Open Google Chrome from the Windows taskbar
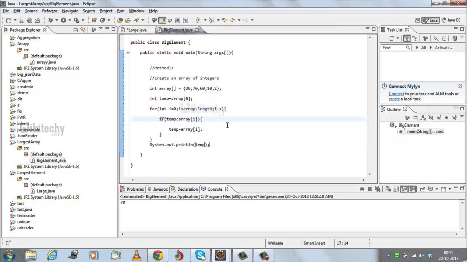Viewport: 467px width, 262px height. [158, 255]
